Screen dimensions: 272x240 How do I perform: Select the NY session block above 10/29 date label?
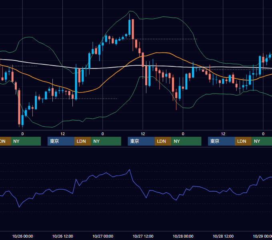262,141
